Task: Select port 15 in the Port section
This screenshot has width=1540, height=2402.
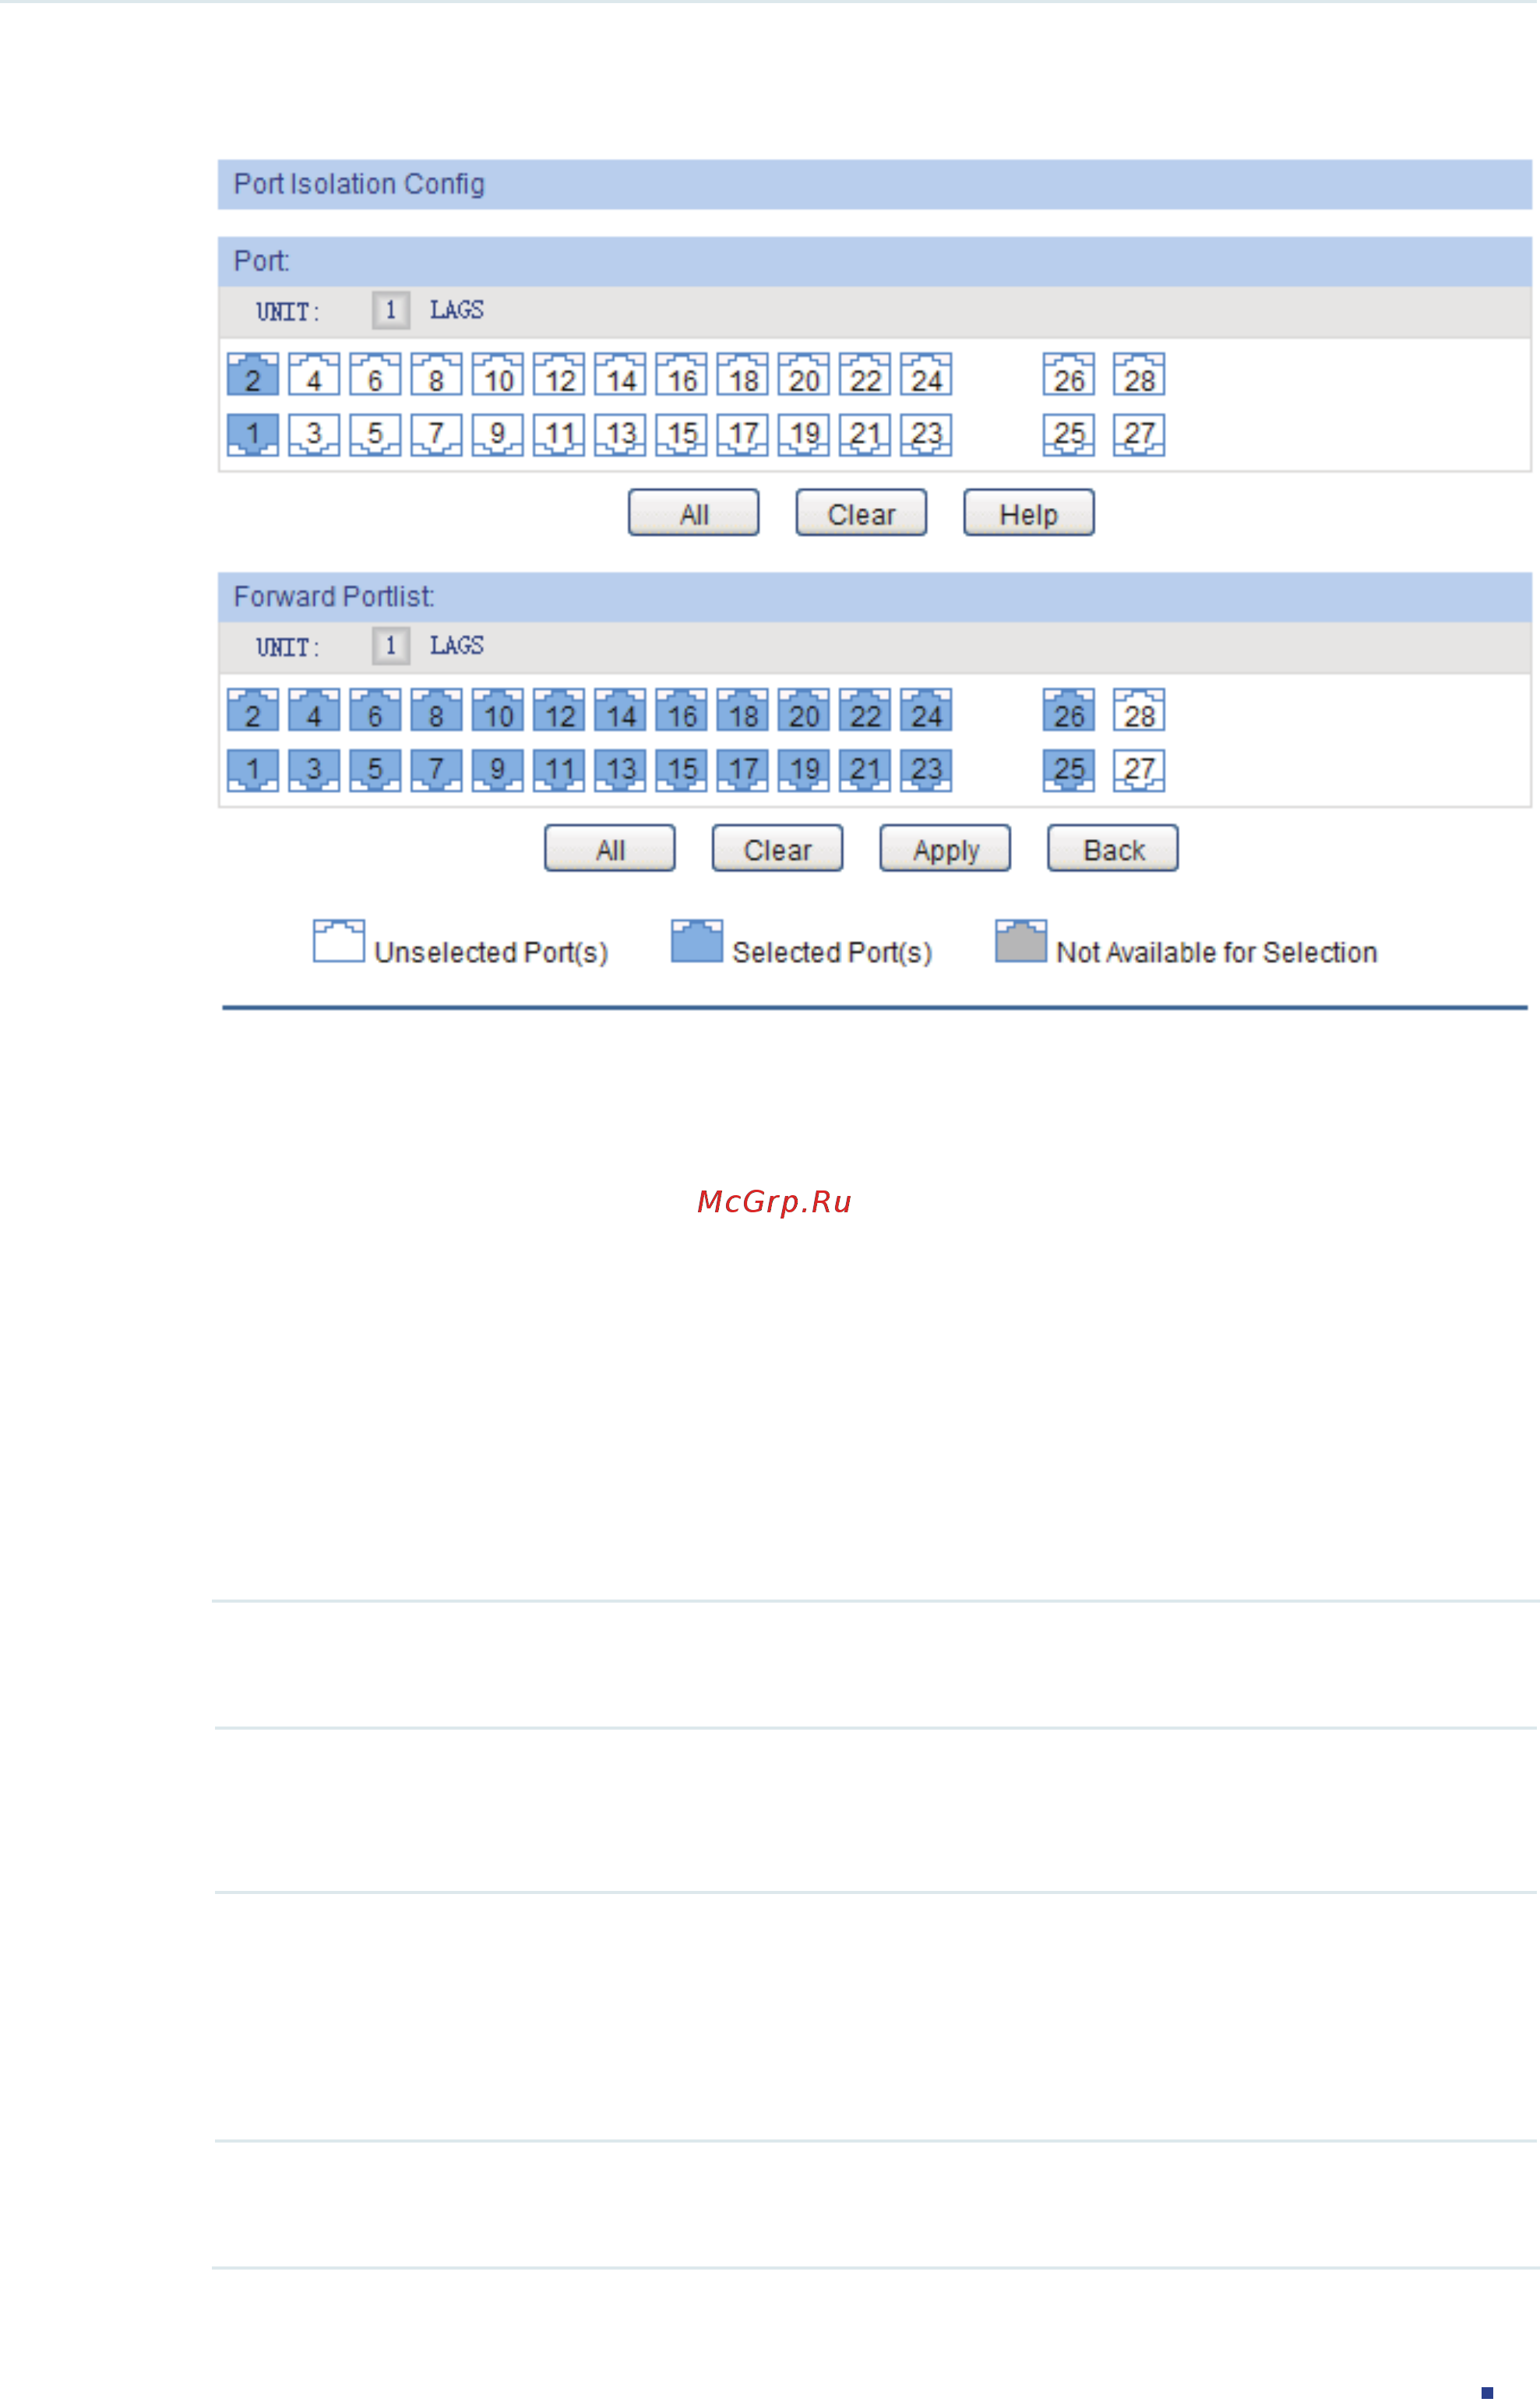Action: 681,435
